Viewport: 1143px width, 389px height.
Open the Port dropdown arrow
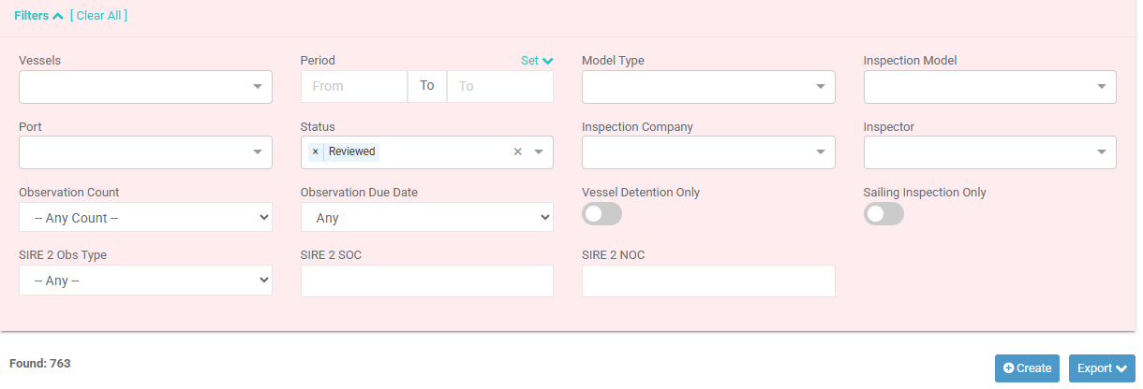pos(258,151)
